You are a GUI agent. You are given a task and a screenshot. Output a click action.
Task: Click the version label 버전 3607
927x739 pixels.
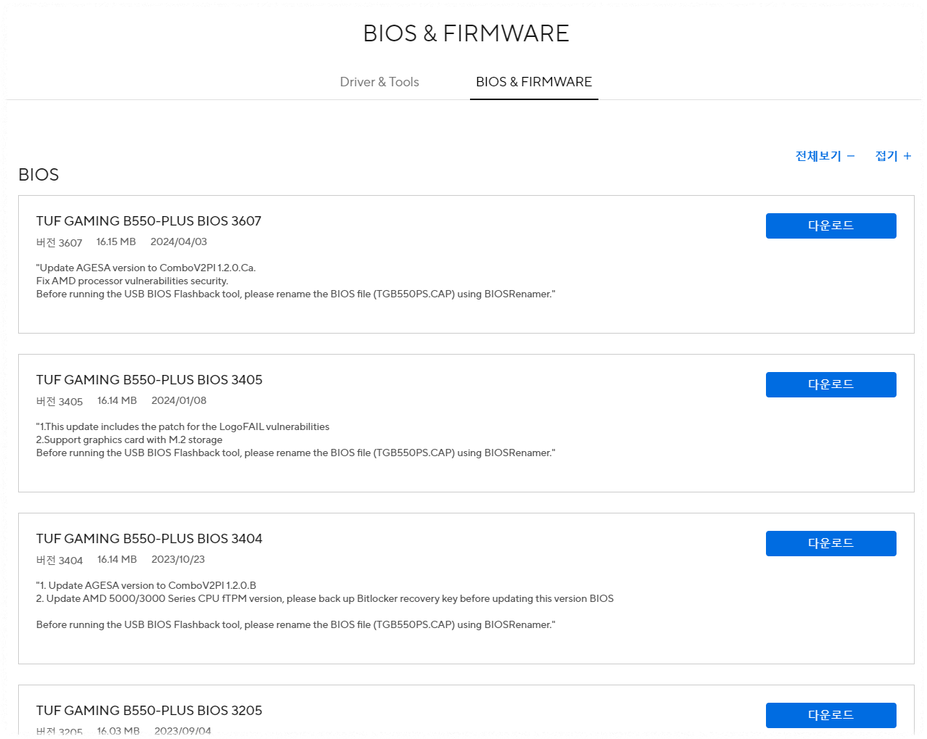tap(59, 242)
